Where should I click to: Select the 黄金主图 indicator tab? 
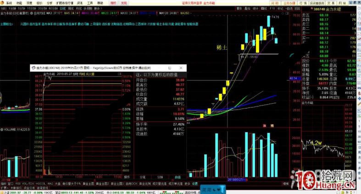tap(89, 183)
